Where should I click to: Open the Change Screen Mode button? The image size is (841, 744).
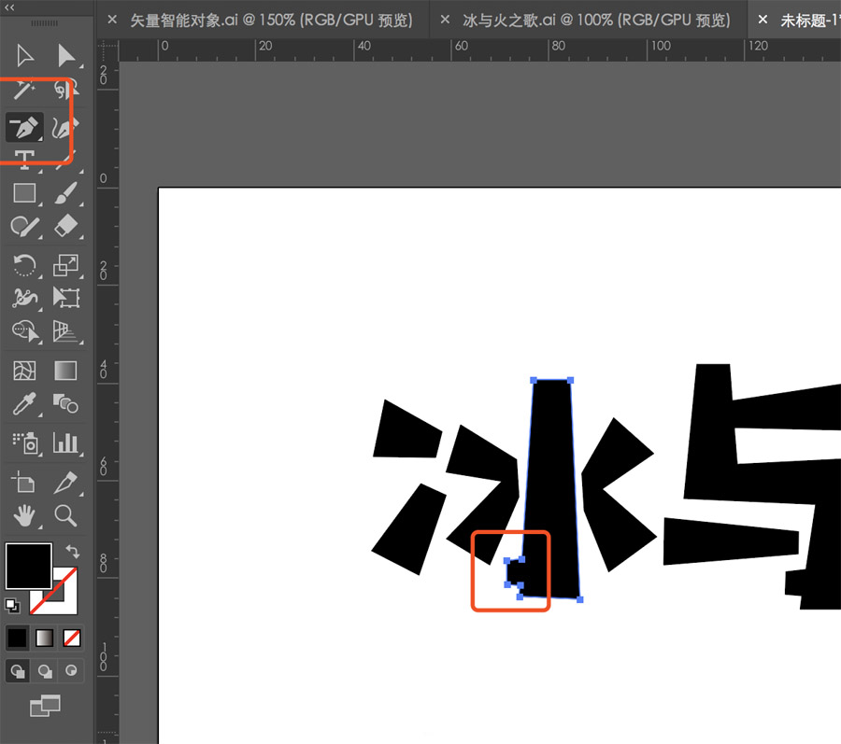[x=45, y=706]
